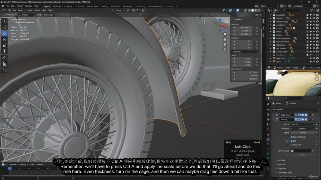Open the Object properties orange square tab

(x=268, y=135)
